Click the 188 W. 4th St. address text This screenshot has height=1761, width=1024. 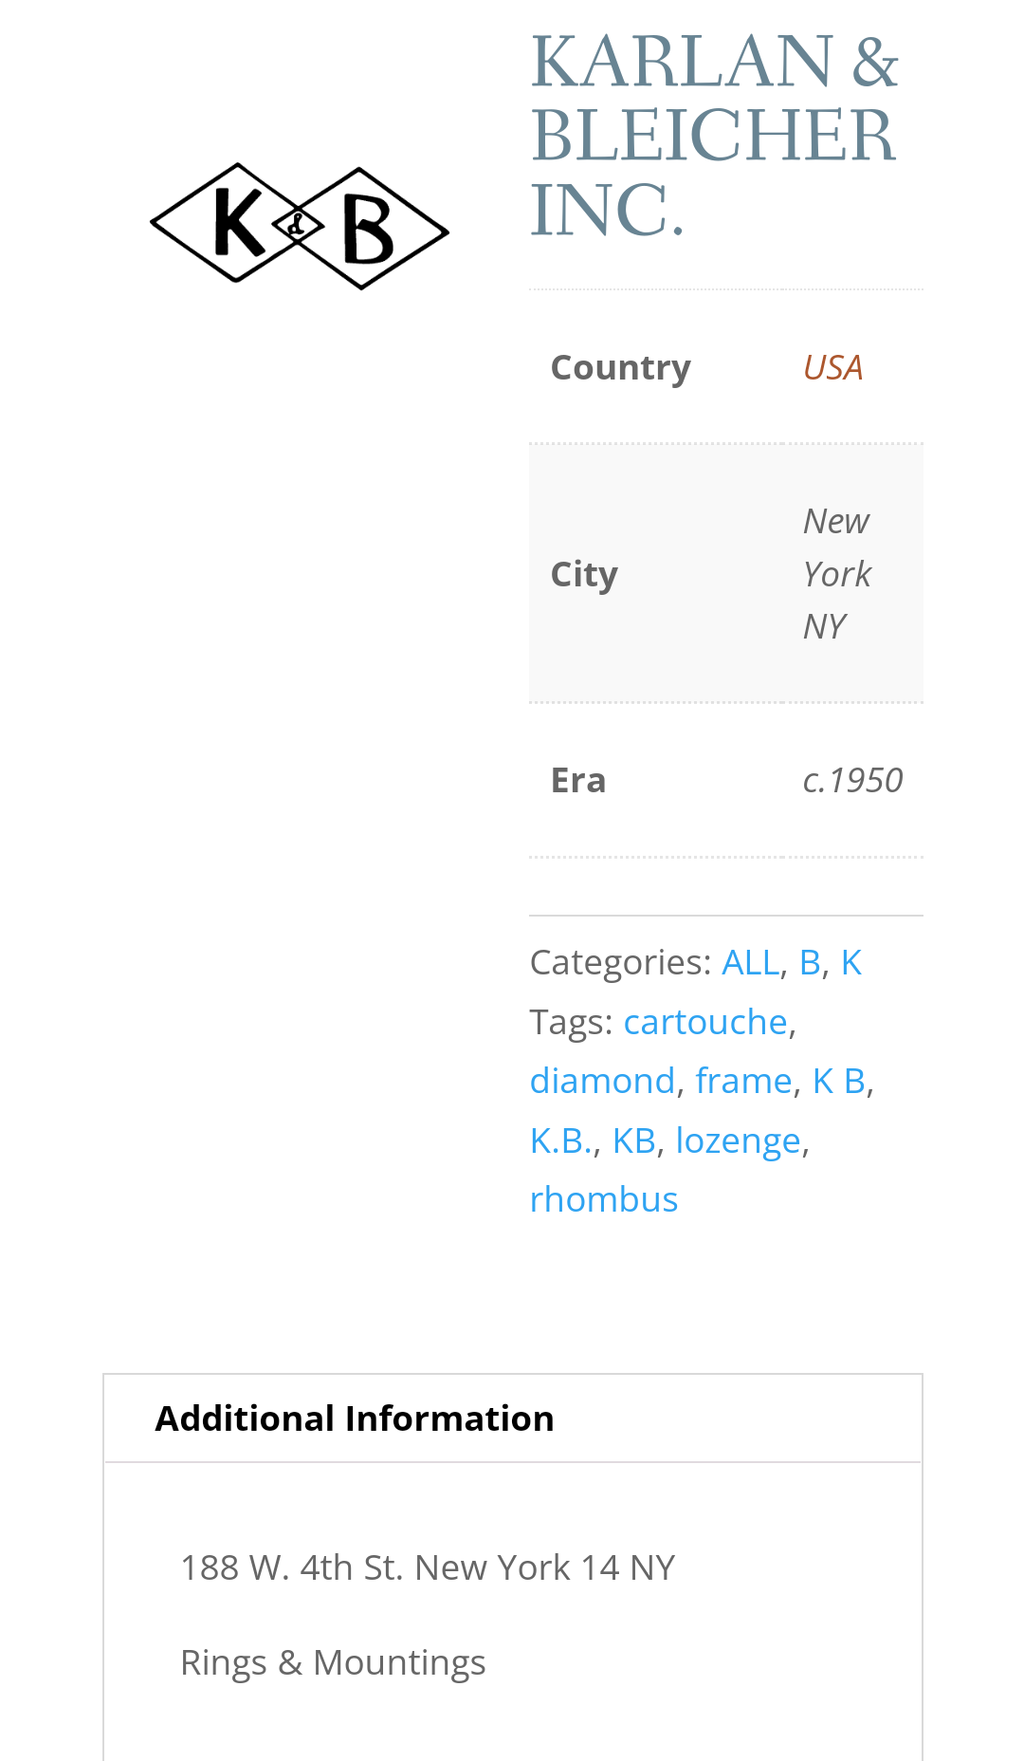pos(428,1567)
